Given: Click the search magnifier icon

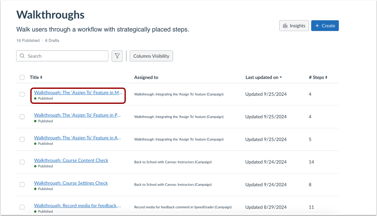Looking at the screenshot, I should point(22,56).
